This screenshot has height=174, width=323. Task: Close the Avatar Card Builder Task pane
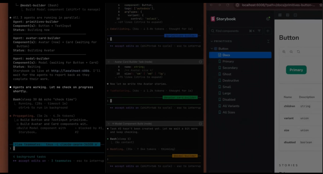(109, 62)
